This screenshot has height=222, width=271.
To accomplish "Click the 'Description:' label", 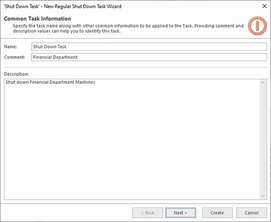I will [17, 74].
